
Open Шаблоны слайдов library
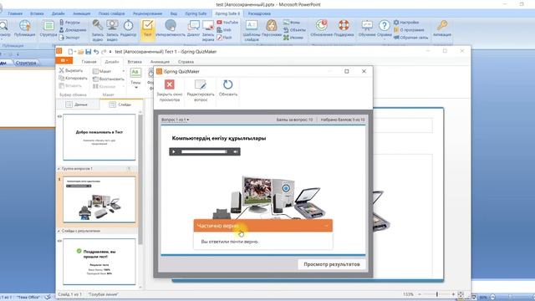tap(252, 30)
